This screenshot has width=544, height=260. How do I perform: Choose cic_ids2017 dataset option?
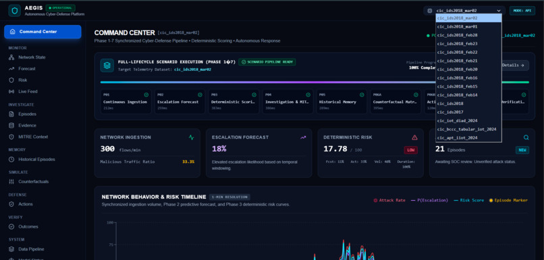point(468,112)
